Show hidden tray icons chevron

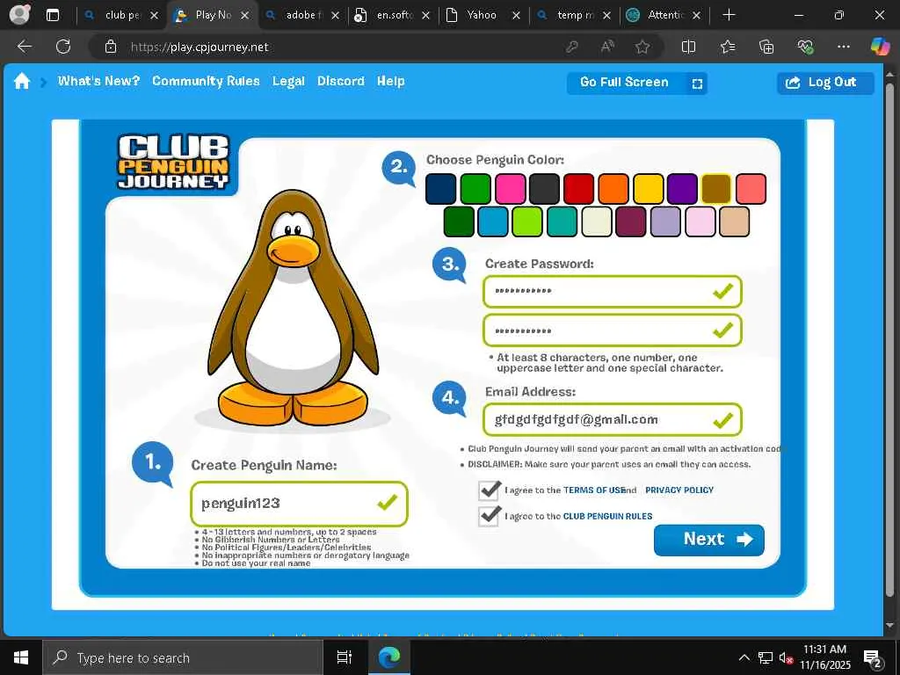point(744,657)
